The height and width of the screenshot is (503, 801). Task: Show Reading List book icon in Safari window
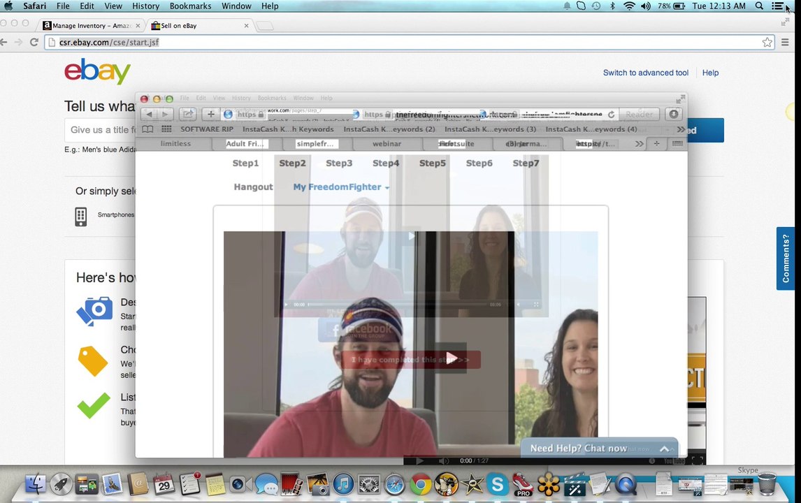(147, 129)
